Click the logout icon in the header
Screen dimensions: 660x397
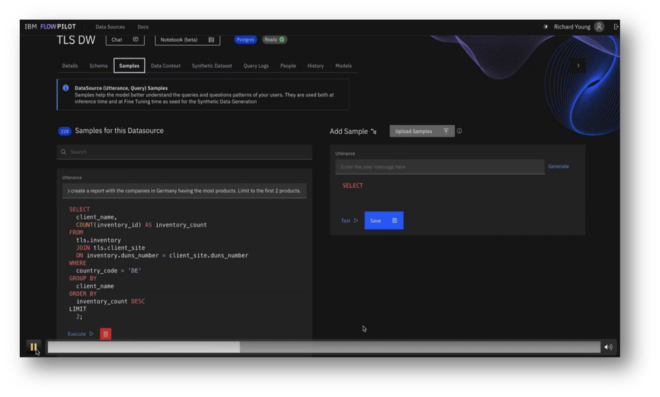616,26
